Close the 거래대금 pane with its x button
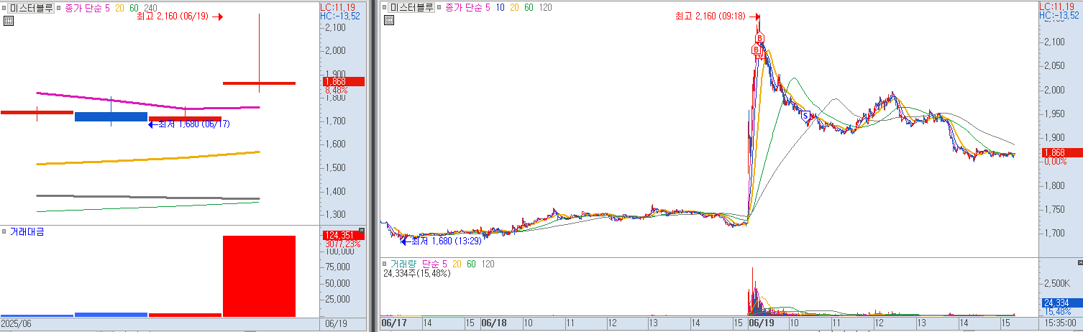Screen dimensions: 1083x332 (x=362, y=231)
